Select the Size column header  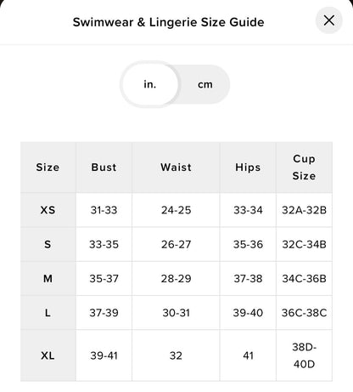48,168
